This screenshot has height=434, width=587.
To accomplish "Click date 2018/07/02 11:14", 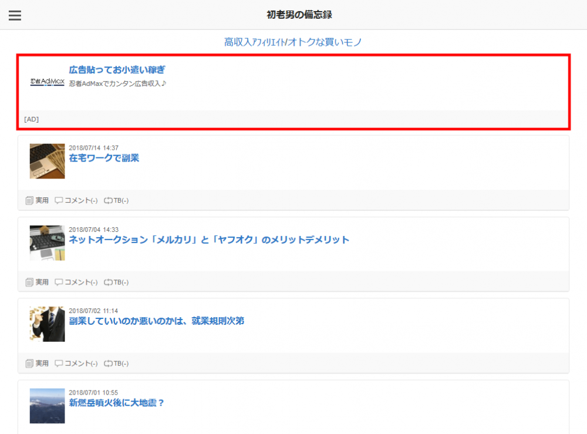I will coord(93,311).
